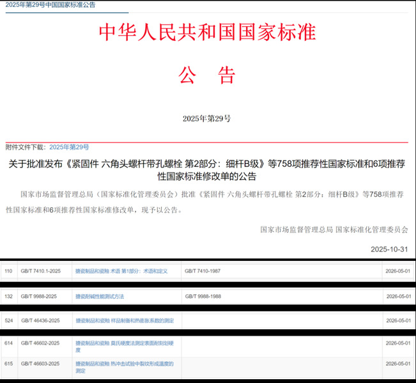Click the announcement date 2025-10-31
This screenshot has width=416, height=383.
coord(389,249)
